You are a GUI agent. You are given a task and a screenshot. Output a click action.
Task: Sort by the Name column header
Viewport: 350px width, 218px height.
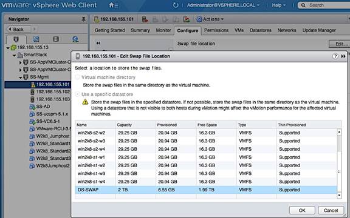(x=95, y=125)
